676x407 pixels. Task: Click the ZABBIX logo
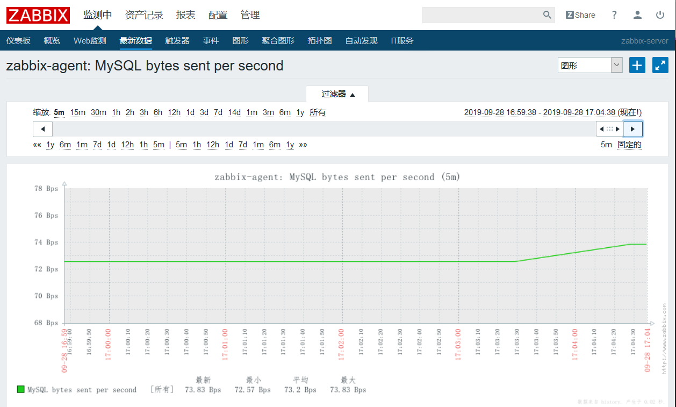38,15
